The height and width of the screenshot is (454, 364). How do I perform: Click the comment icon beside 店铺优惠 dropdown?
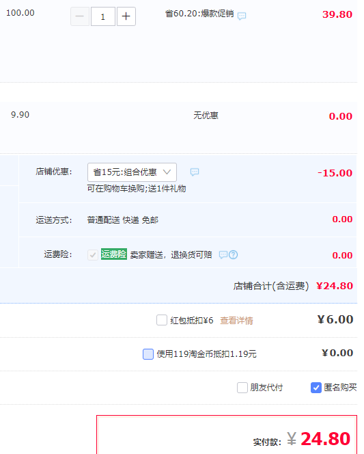[195, 172]
